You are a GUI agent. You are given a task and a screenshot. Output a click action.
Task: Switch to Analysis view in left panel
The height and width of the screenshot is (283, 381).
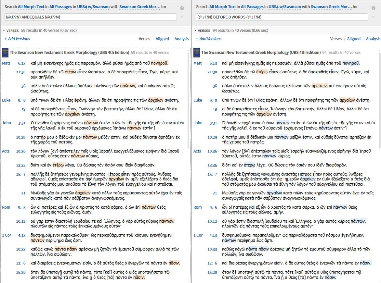[x=182, y=39]
